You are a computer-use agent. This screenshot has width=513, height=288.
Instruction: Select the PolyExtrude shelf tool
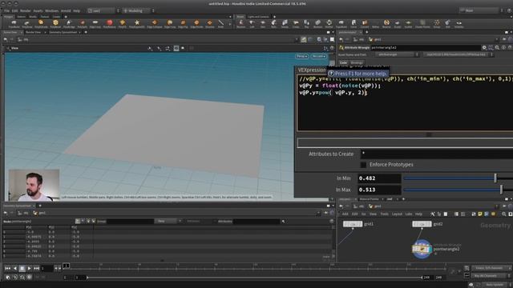(x=41, y=24)
